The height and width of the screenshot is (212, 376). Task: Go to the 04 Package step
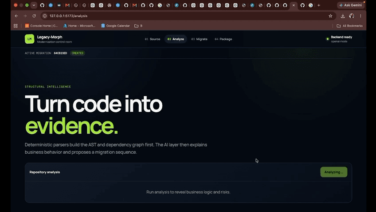pyautogui.click(x=223, y=39)
